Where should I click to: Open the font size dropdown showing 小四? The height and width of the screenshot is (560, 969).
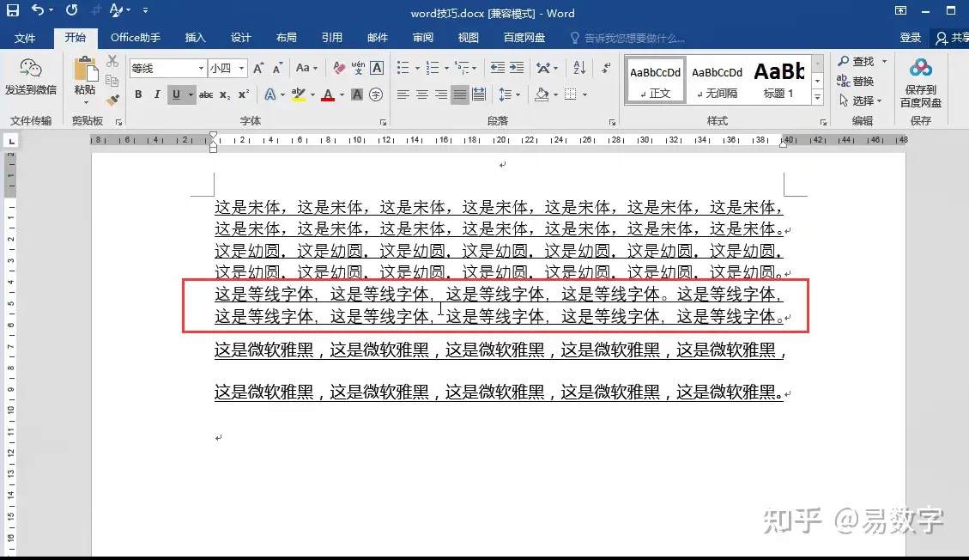[x=240, y=67]
